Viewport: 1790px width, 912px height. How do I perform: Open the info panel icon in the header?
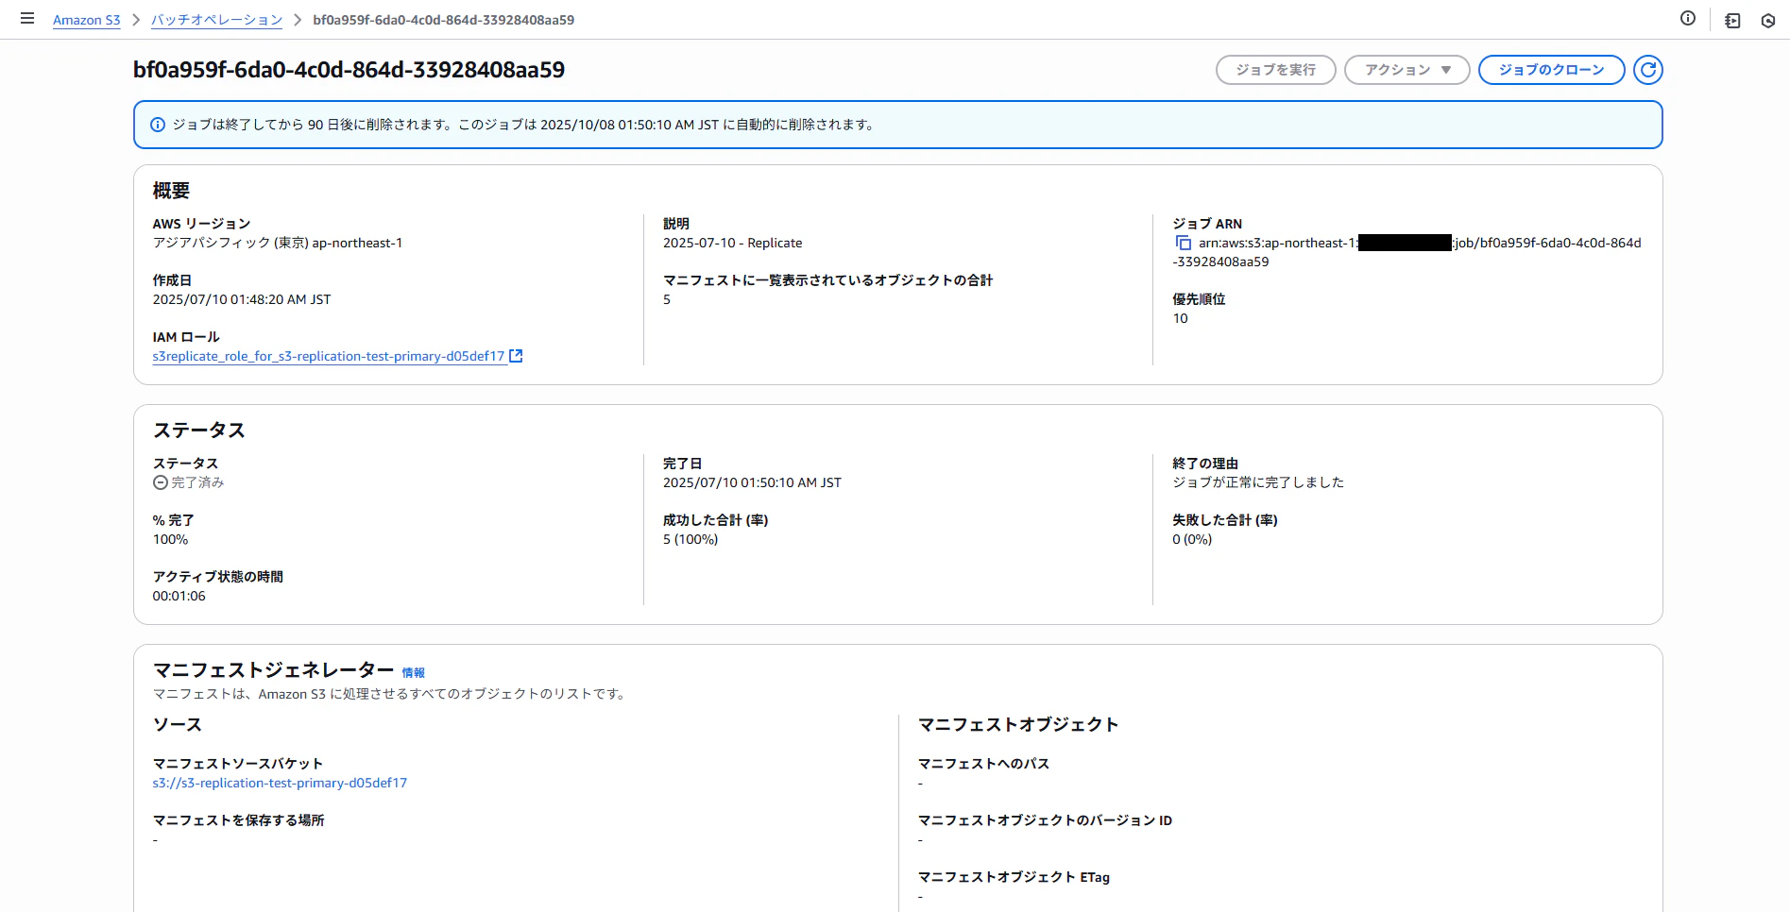pos(1688,18)
